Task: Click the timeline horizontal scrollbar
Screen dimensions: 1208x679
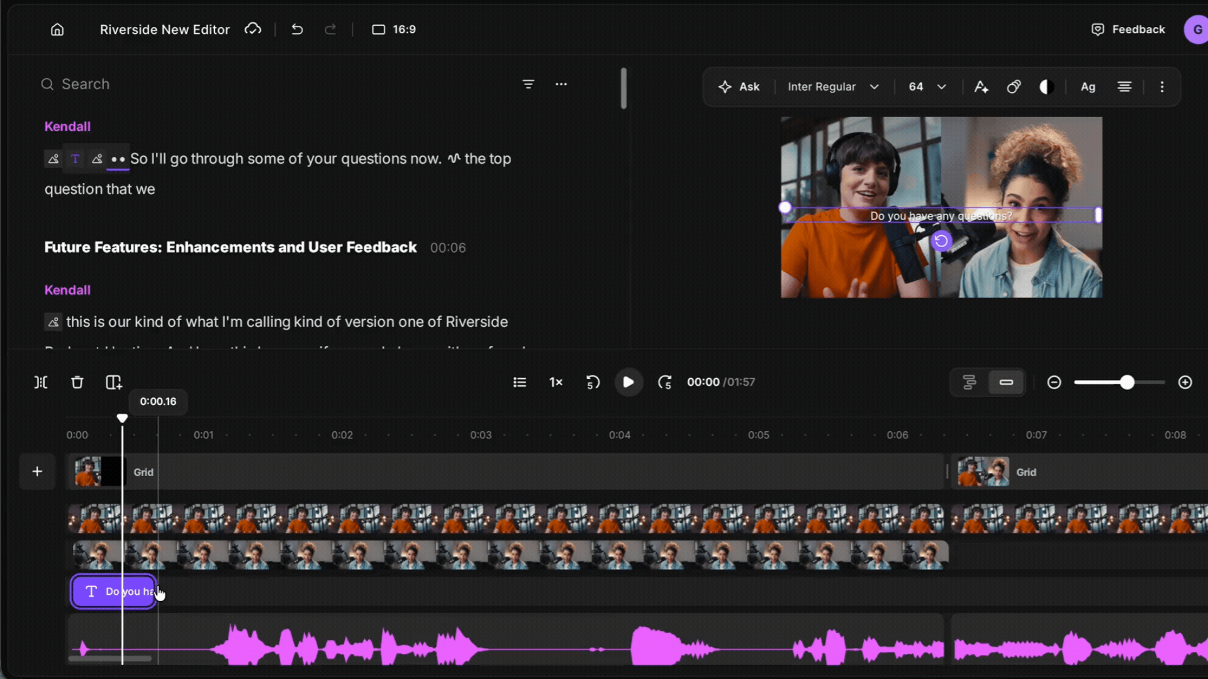Action: coord(110,659)
